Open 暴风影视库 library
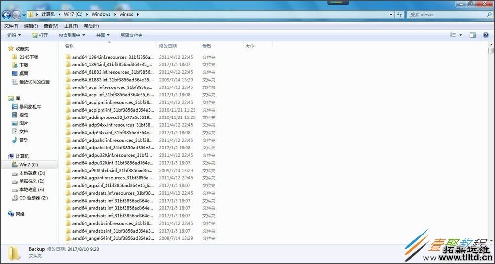 point(30,107)
